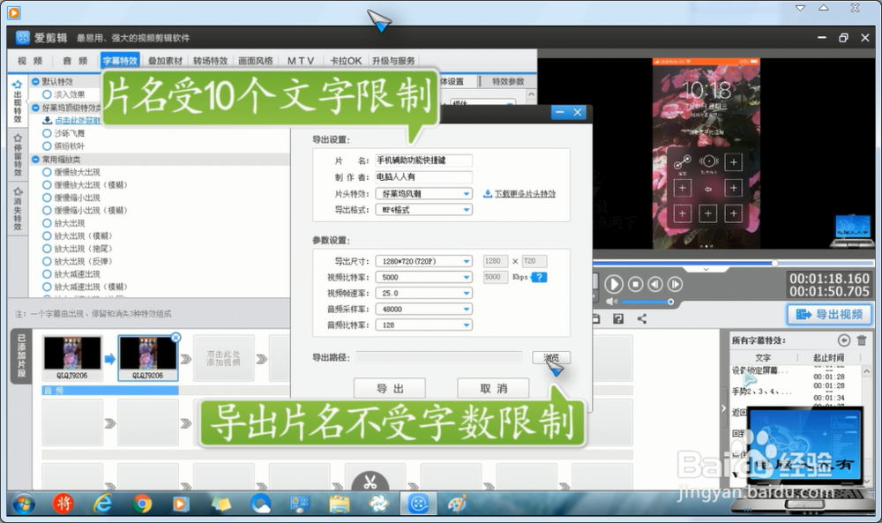Image resolution: width=882 pixels, height=523 pixels.
Task: Click the 片名 input field
Action: click(423, 161)
